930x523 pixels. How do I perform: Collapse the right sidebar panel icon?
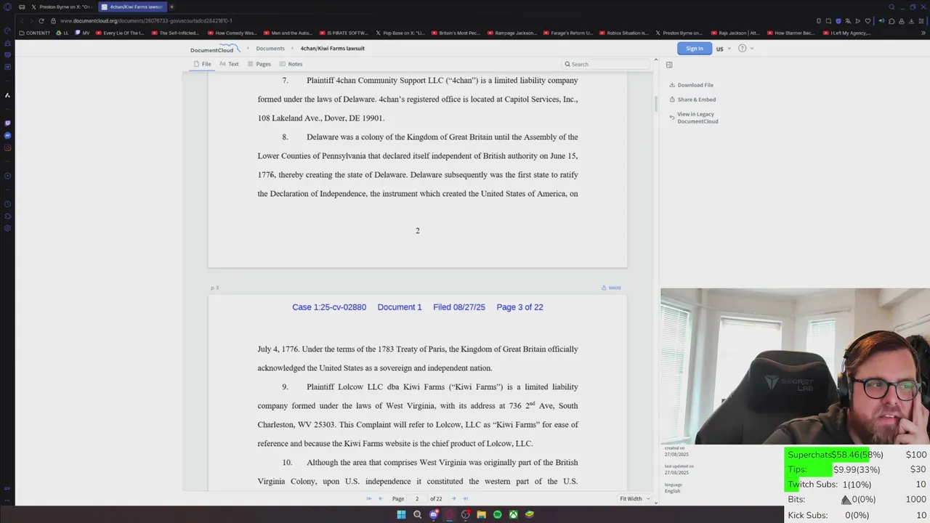(669, 65)
